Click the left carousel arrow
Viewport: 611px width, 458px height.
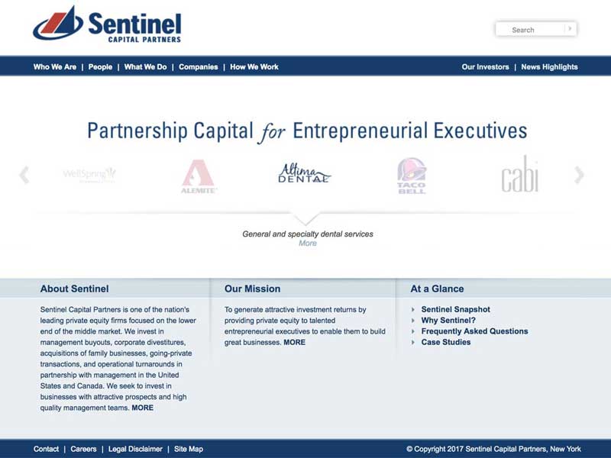[x=23, y=174]
